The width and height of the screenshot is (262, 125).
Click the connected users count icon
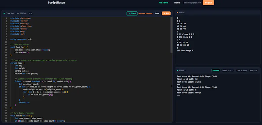30,13
